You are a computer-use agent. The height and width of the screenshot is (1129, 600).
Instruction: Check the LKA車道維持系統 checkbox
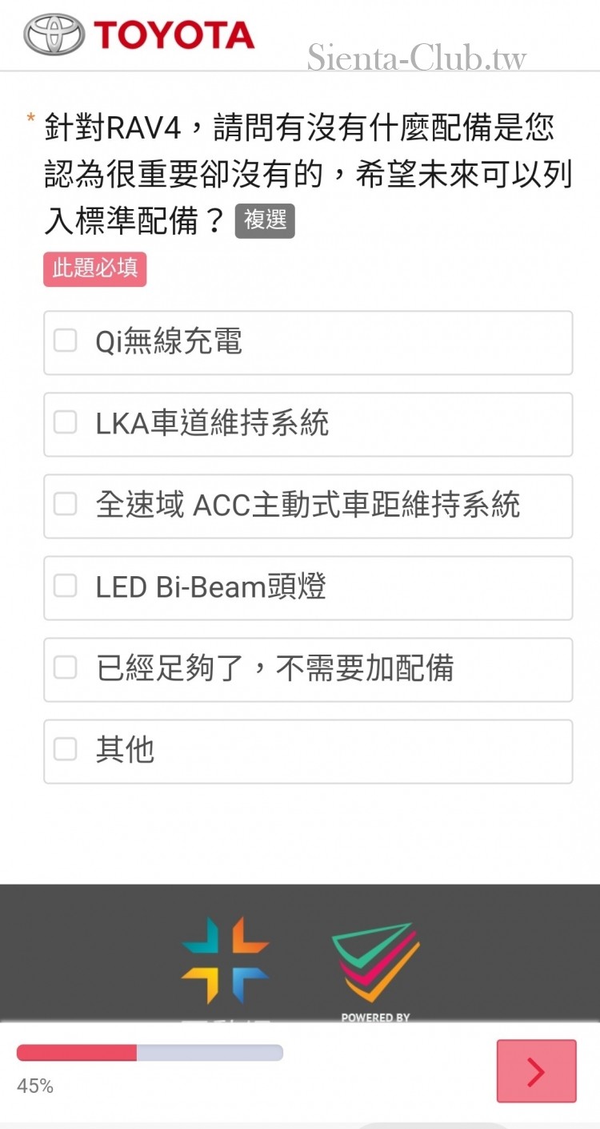[66, 423]
